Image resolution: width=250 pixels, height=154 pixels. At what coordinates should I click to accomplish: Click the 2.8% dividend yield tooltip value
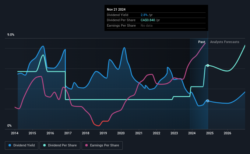tap(144, 15)
